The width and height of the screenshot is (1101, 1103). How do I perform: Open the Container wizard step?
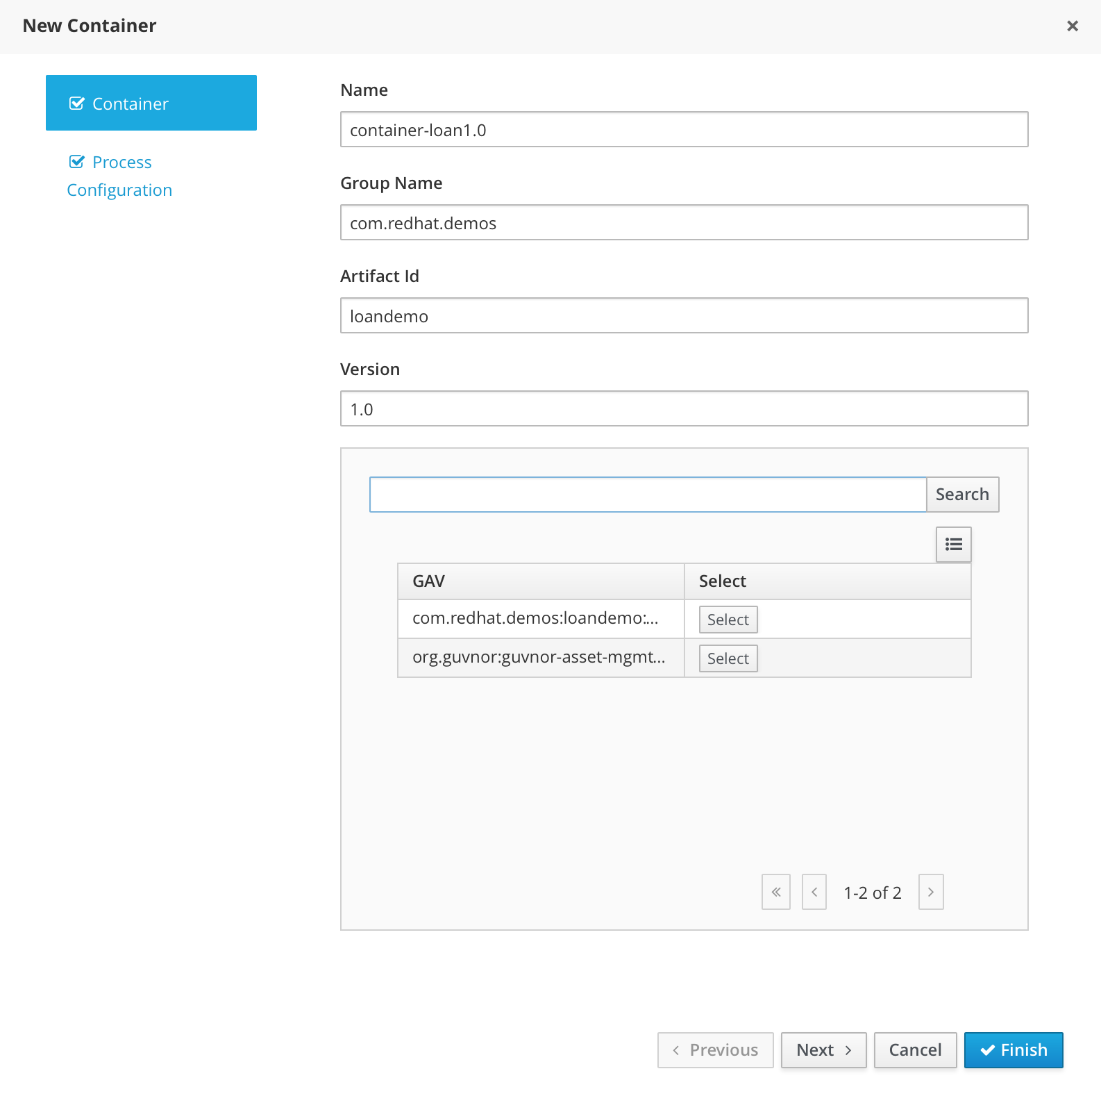point(151,103)
